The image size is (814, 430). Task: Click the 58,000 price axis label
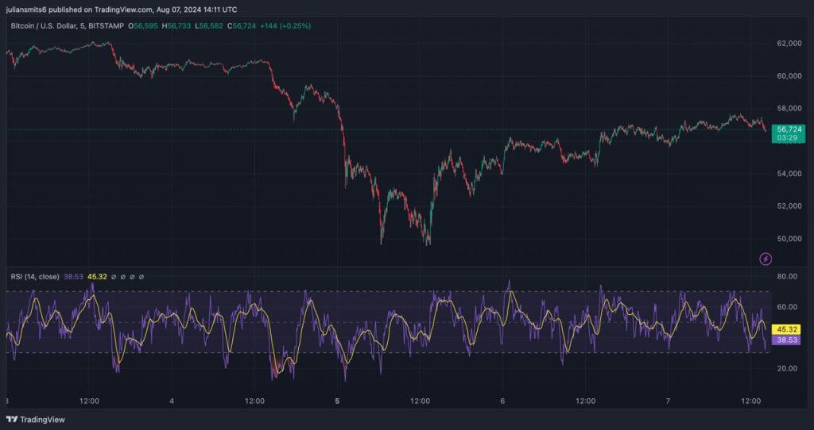[x=789, y=109]
